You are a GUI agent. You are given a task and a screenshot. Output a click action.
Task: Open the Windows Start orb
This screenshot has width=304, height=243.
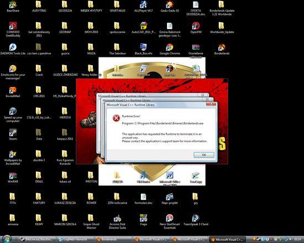point(7,239)
